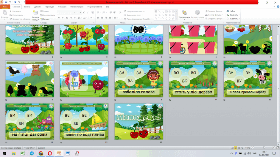Click the Упорядочить arrange icon
Viewport: 280px width, 157px height.
tap(184, 12)
